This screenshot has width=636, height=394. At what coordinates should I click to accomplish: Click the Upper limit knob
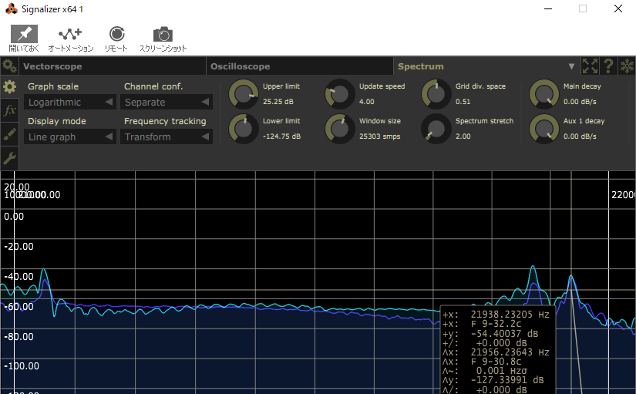coord(244,94)
